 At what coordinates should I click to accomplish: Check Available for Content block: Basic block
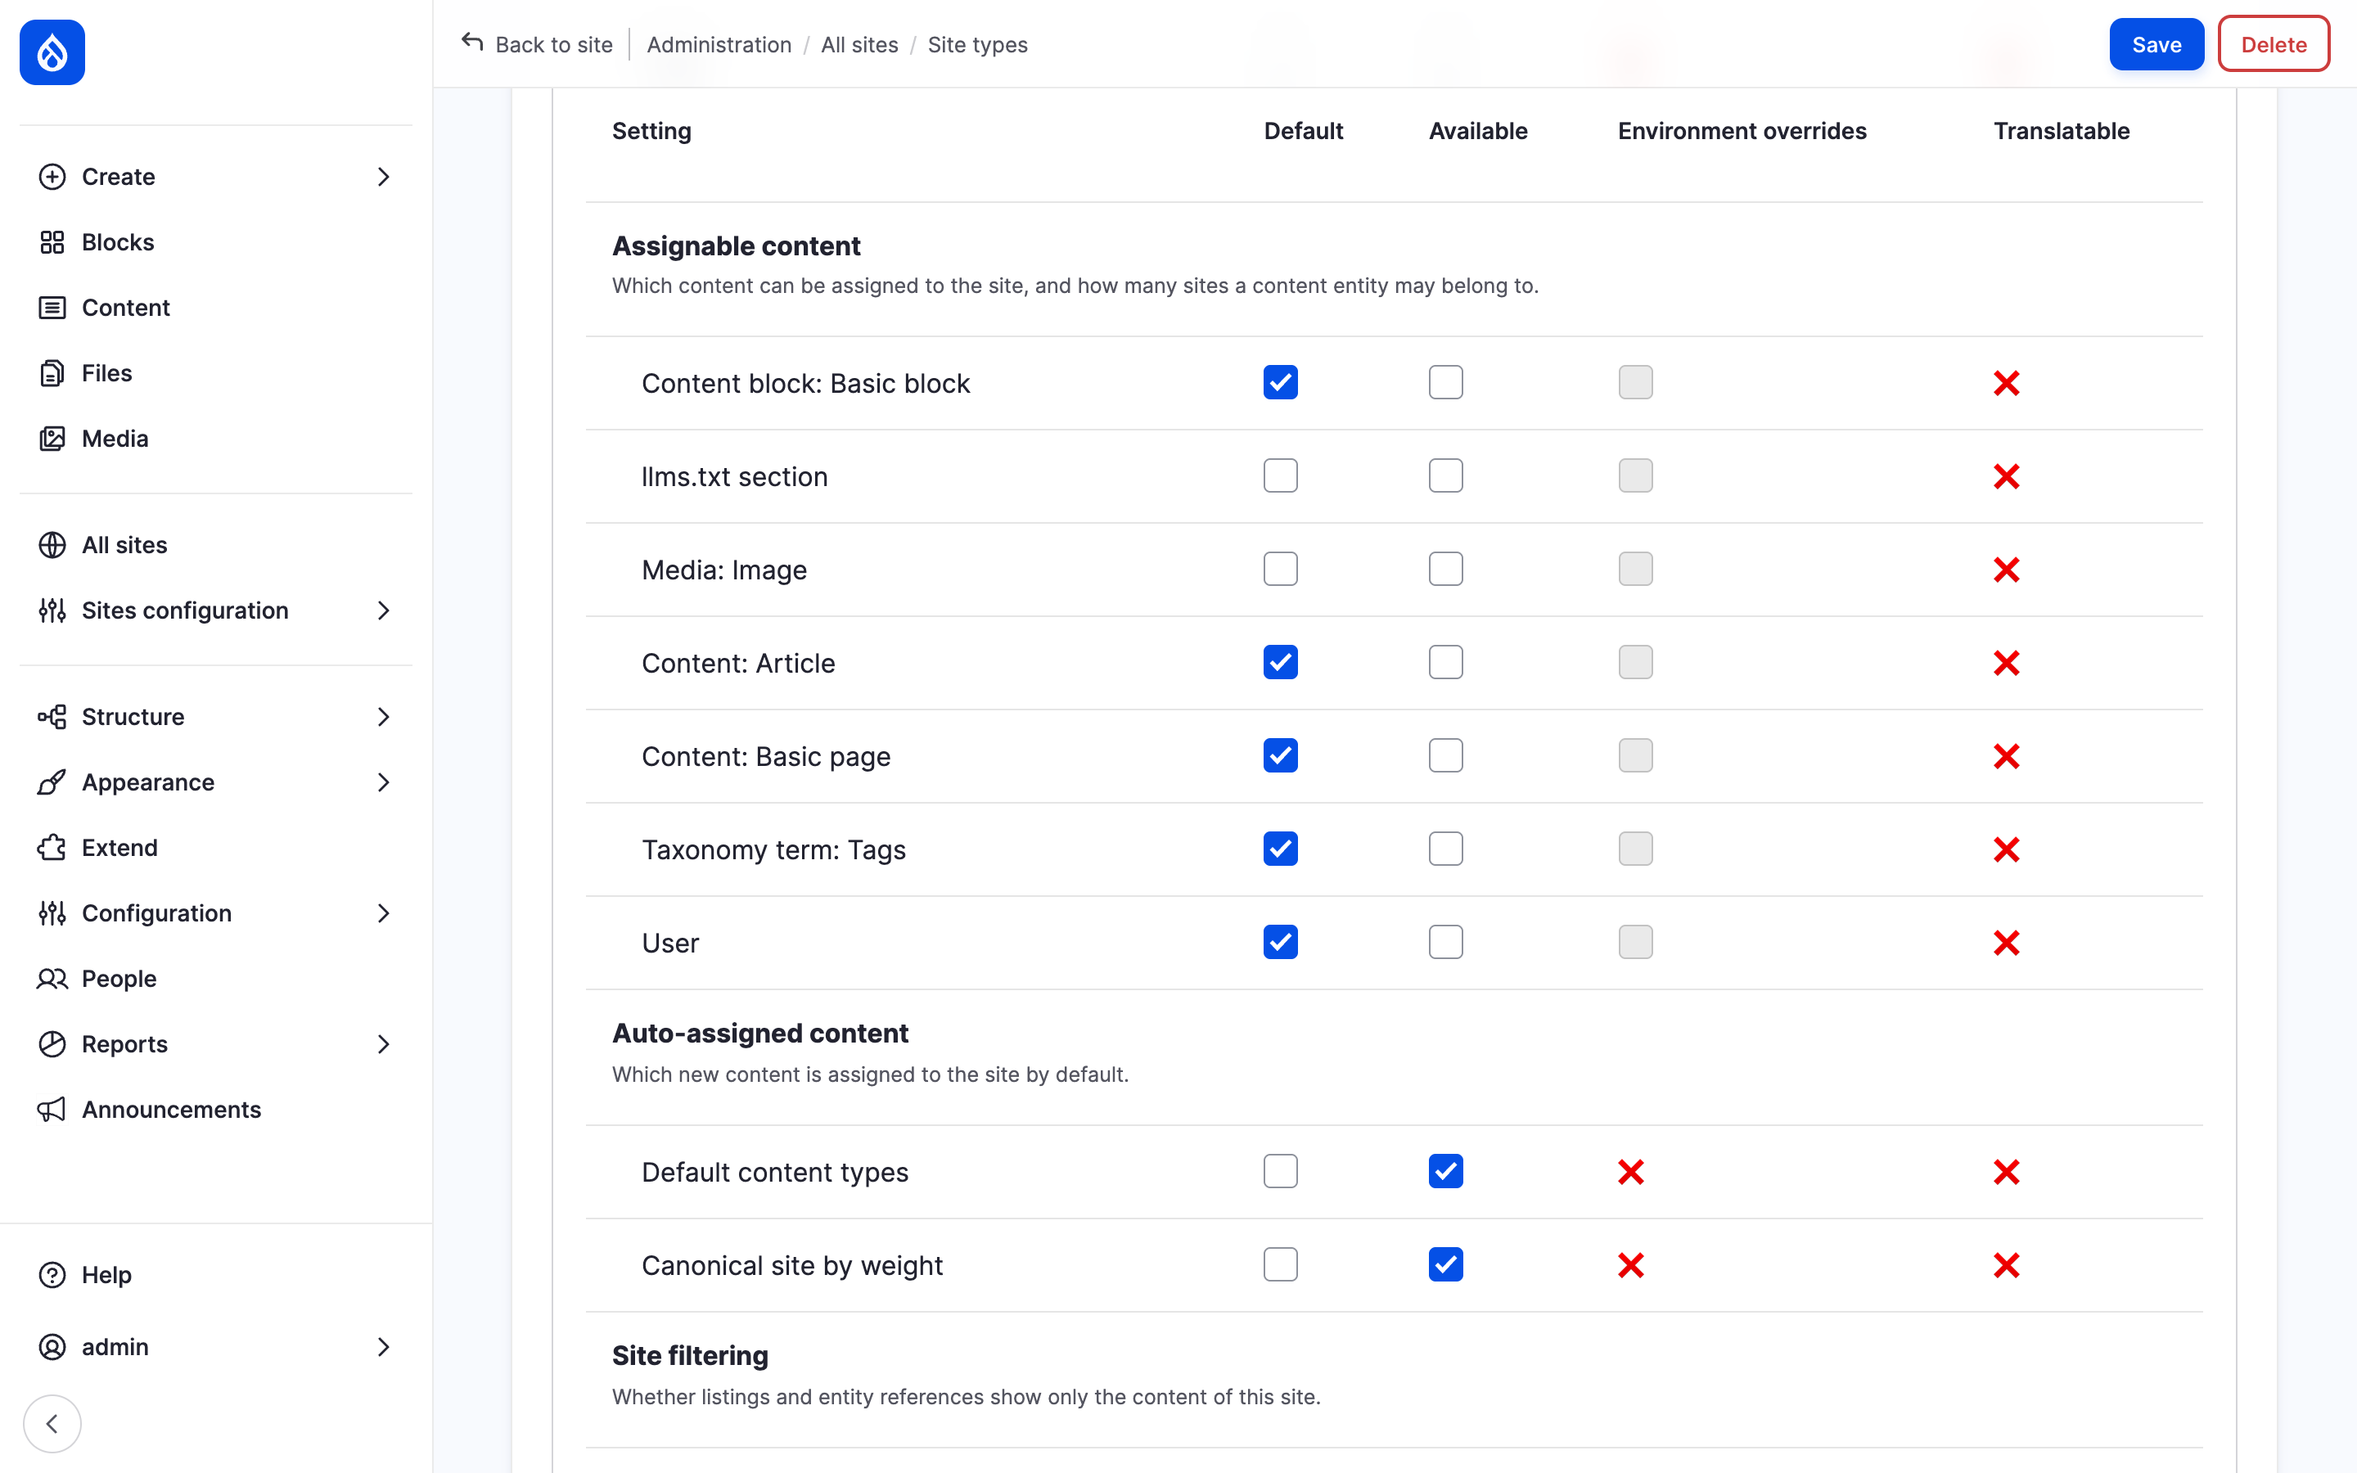point(1446,383)
